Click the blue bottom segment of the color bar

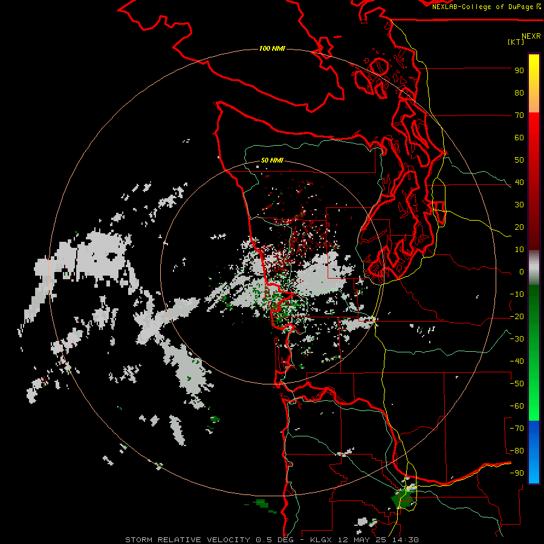(x=534, y=452)
